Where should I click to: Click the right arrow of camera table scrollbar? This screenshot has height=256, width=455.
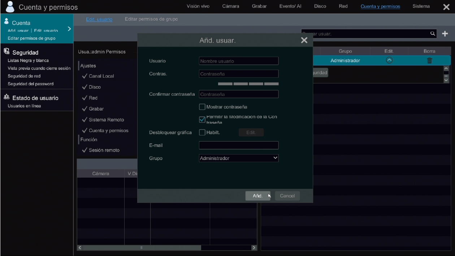coord(254,248)
